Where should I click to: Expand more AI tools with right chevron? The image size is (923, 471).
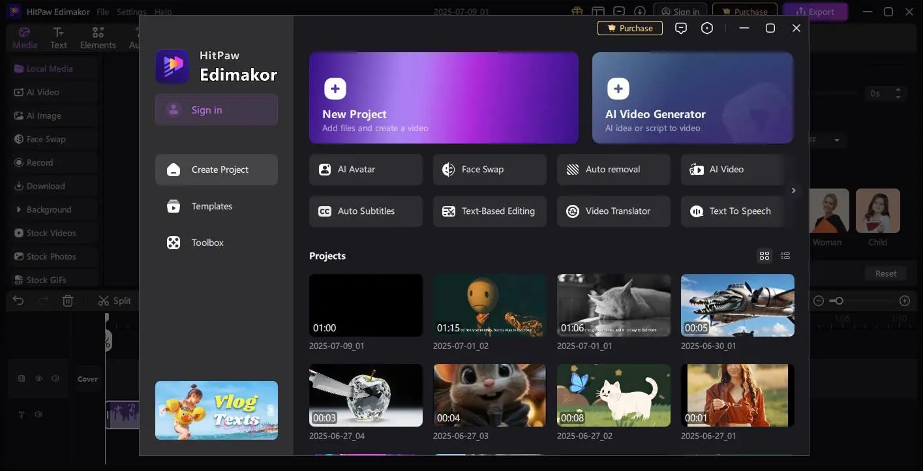click(x=793, y=190)
